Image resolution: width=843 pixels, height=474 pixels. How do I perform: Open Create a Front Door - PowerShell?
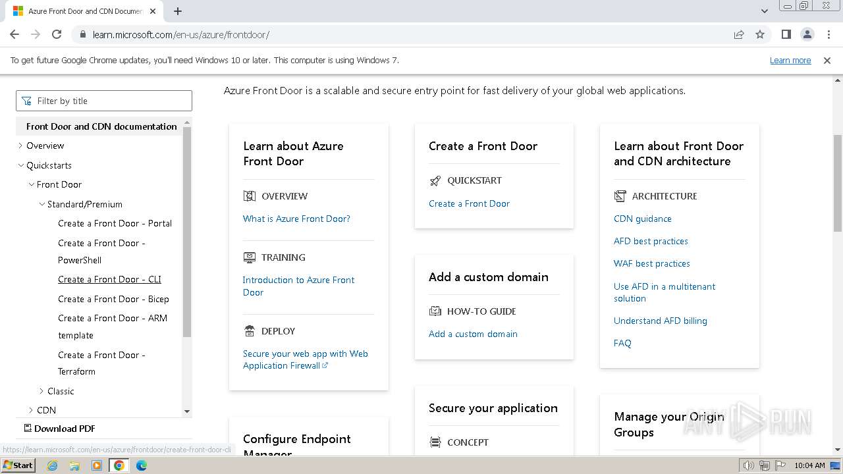click(x=101, y=251)
